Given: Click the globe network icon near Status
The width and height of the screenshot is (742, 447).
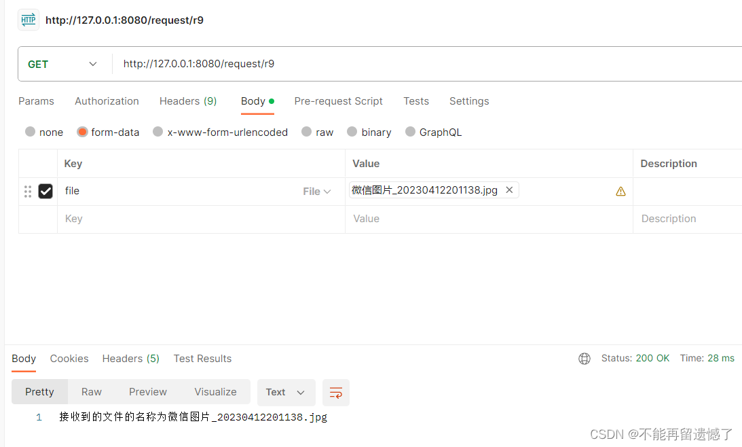Looking at the screenshot, I should [585, 359].
